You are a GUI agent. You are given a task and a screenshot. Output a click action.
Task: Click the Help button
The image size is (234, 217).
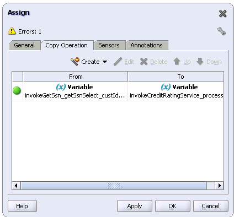tap(22, 206)
